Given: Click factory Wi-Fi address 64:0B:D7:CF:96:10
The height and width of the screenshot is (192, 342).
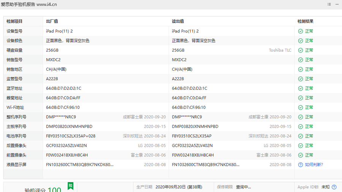Looking at the screenshot, I should pyautogui.click(x=63, y=107).
